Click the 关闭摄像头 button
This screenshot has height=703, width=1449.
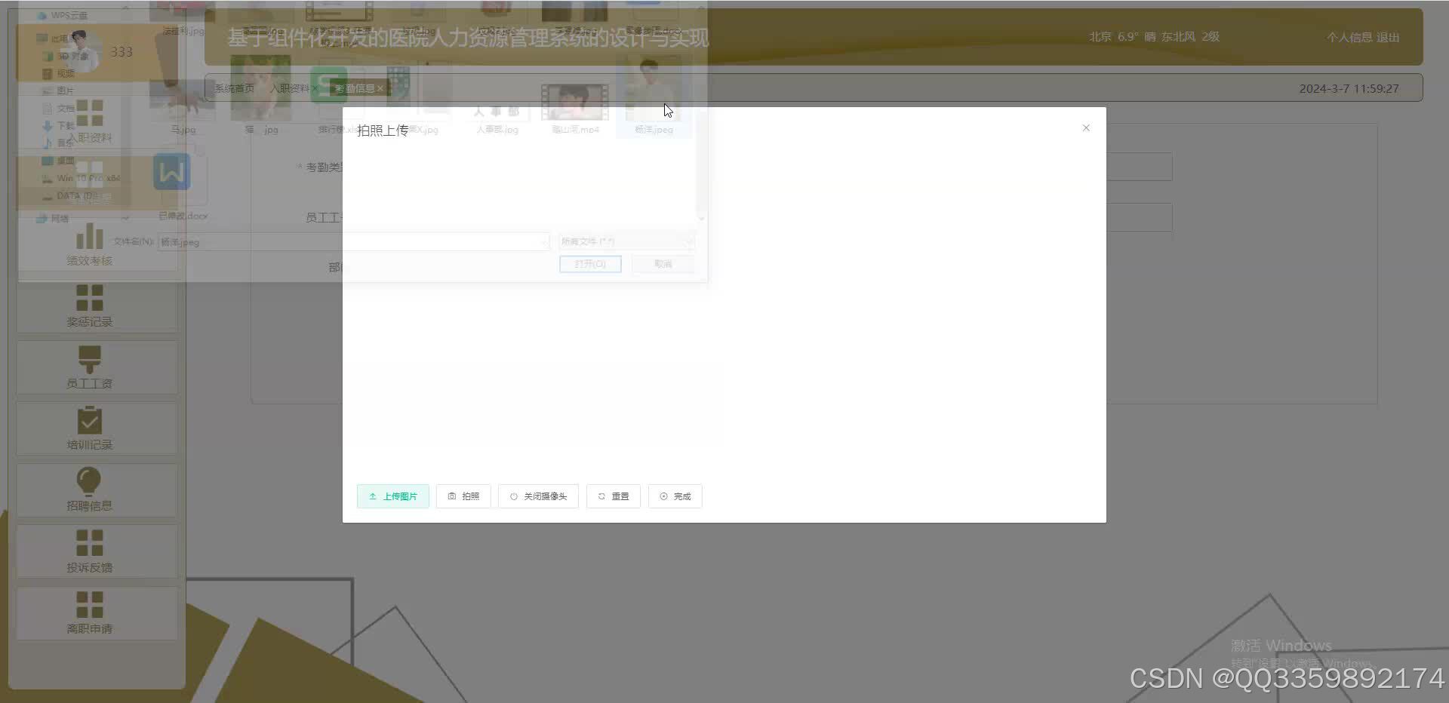(x=538, y=496)
